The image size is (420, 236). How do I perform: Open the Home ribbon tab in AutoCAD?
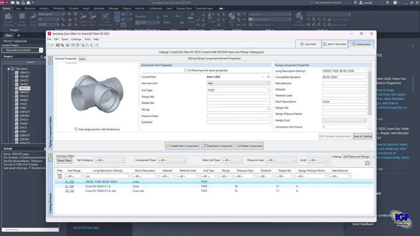[6, 8]
